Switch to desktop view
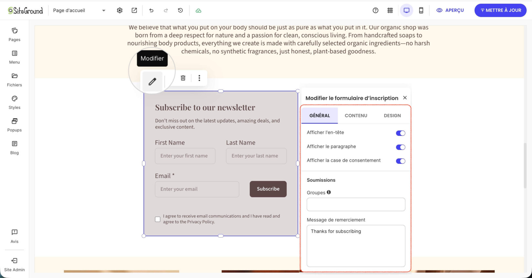 (x=407, y=10)
